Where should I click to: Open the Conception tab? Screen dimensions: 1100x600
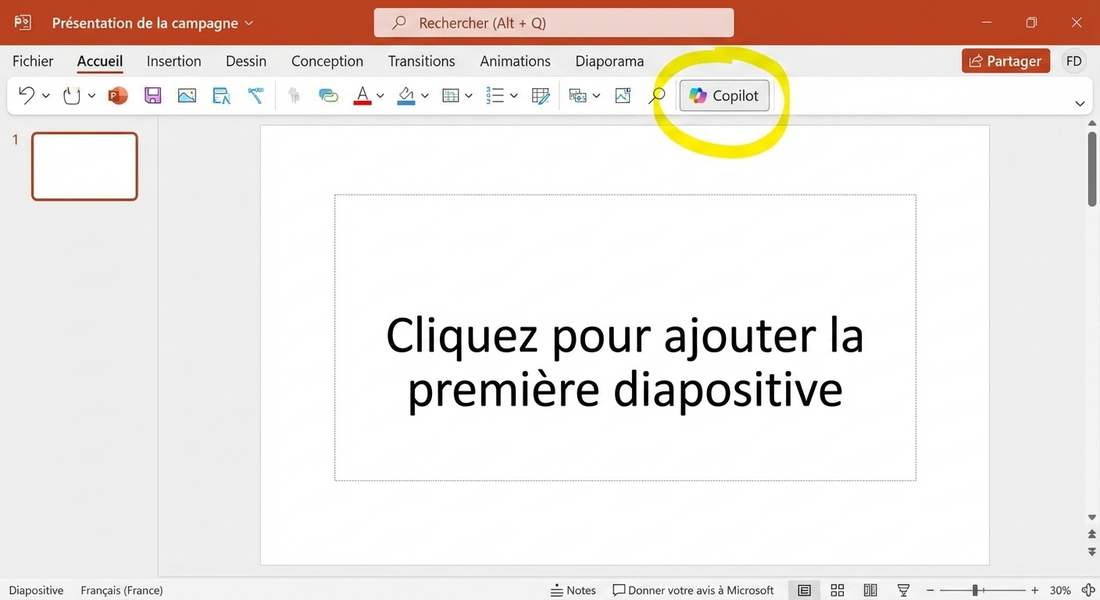pyautogui.click(x=327, y=61)
